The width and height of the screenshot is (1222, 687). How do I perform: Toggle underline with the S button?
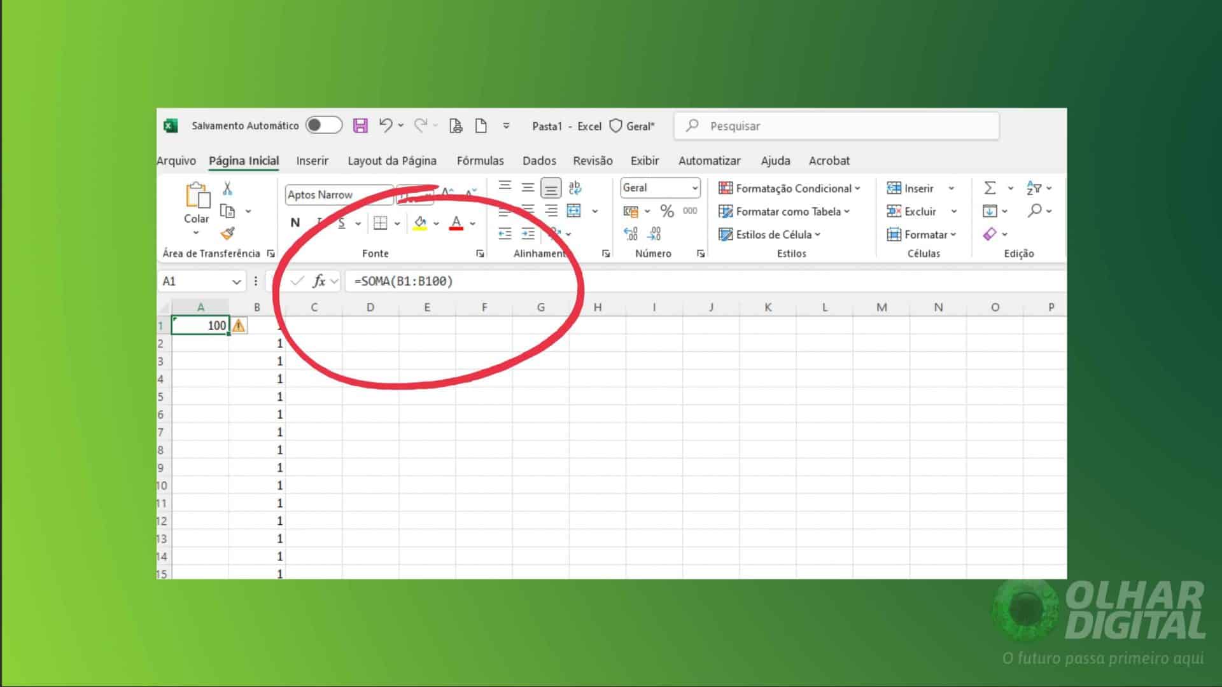coord(341,223)
